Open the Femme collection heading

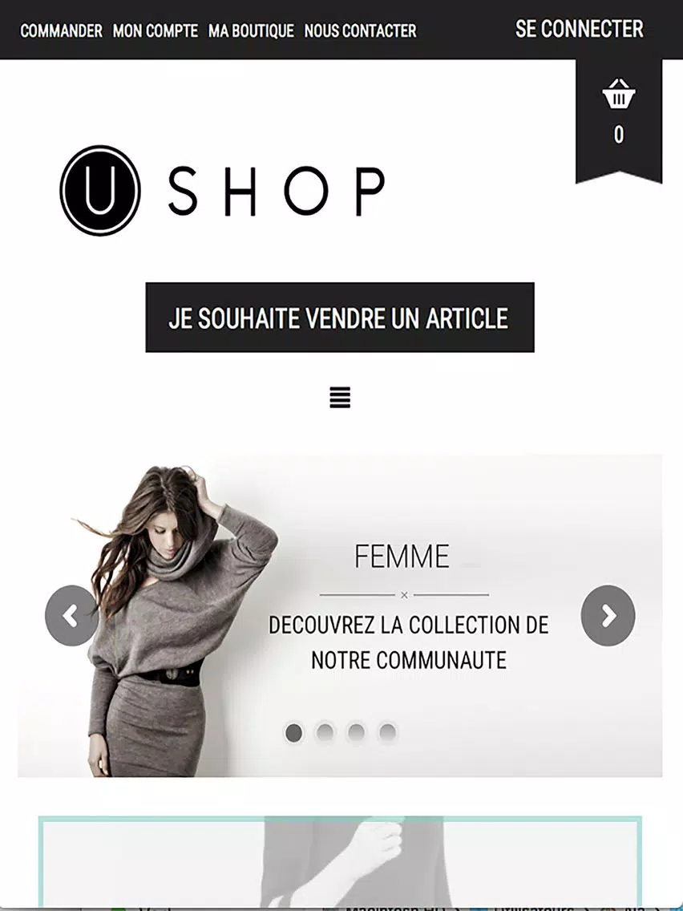coord(402,557)
